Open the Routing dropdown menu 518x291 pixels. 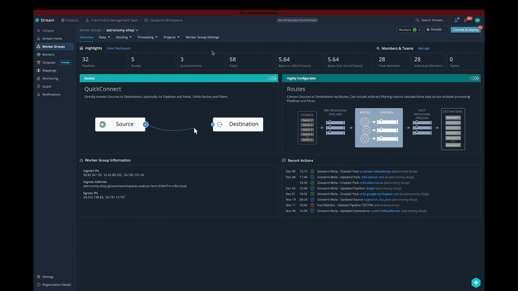tap(124, 37)
